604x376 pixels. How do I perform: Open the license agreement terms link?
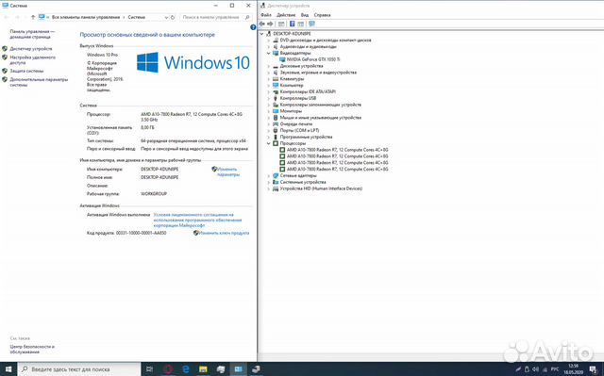coord(197,220)
